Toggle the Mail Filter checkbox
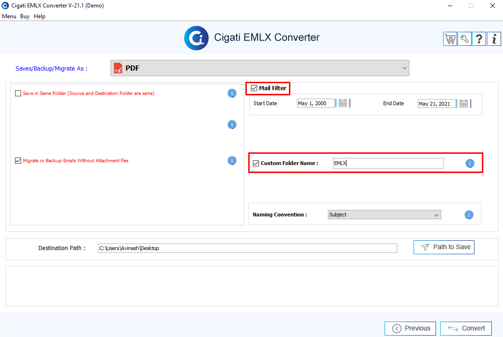This screenshot has width=503, height=337. pyautogui.click(x=254, y=88)
